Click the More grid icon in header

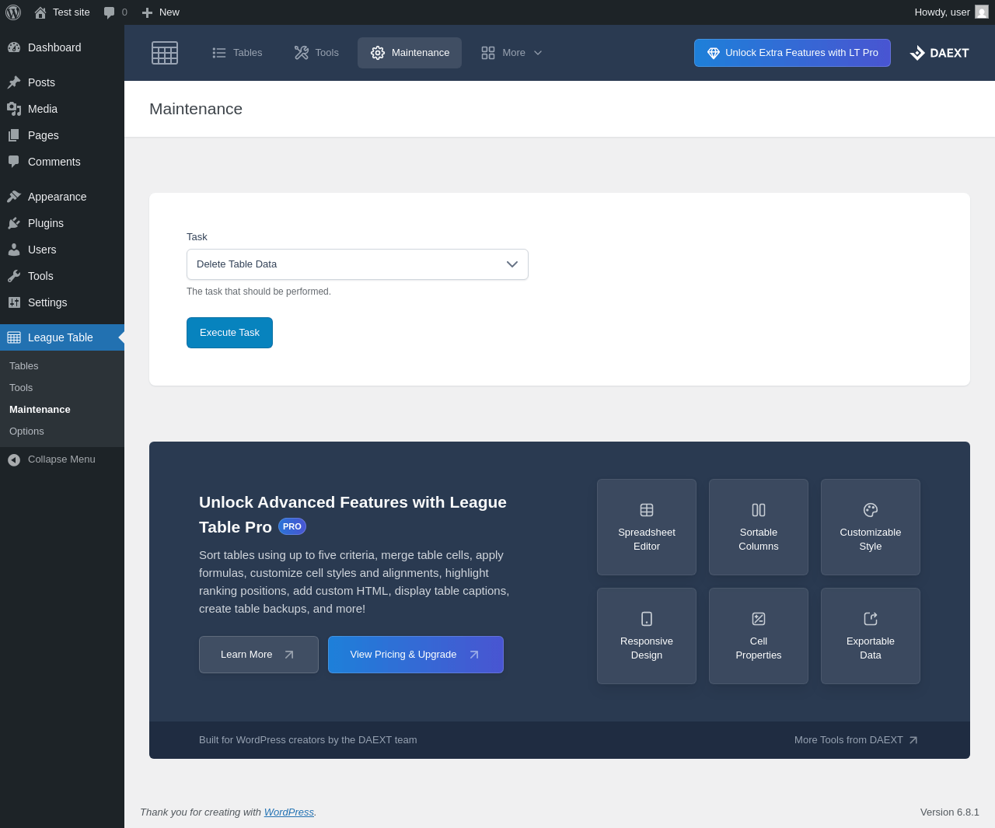tap(488, 53)
